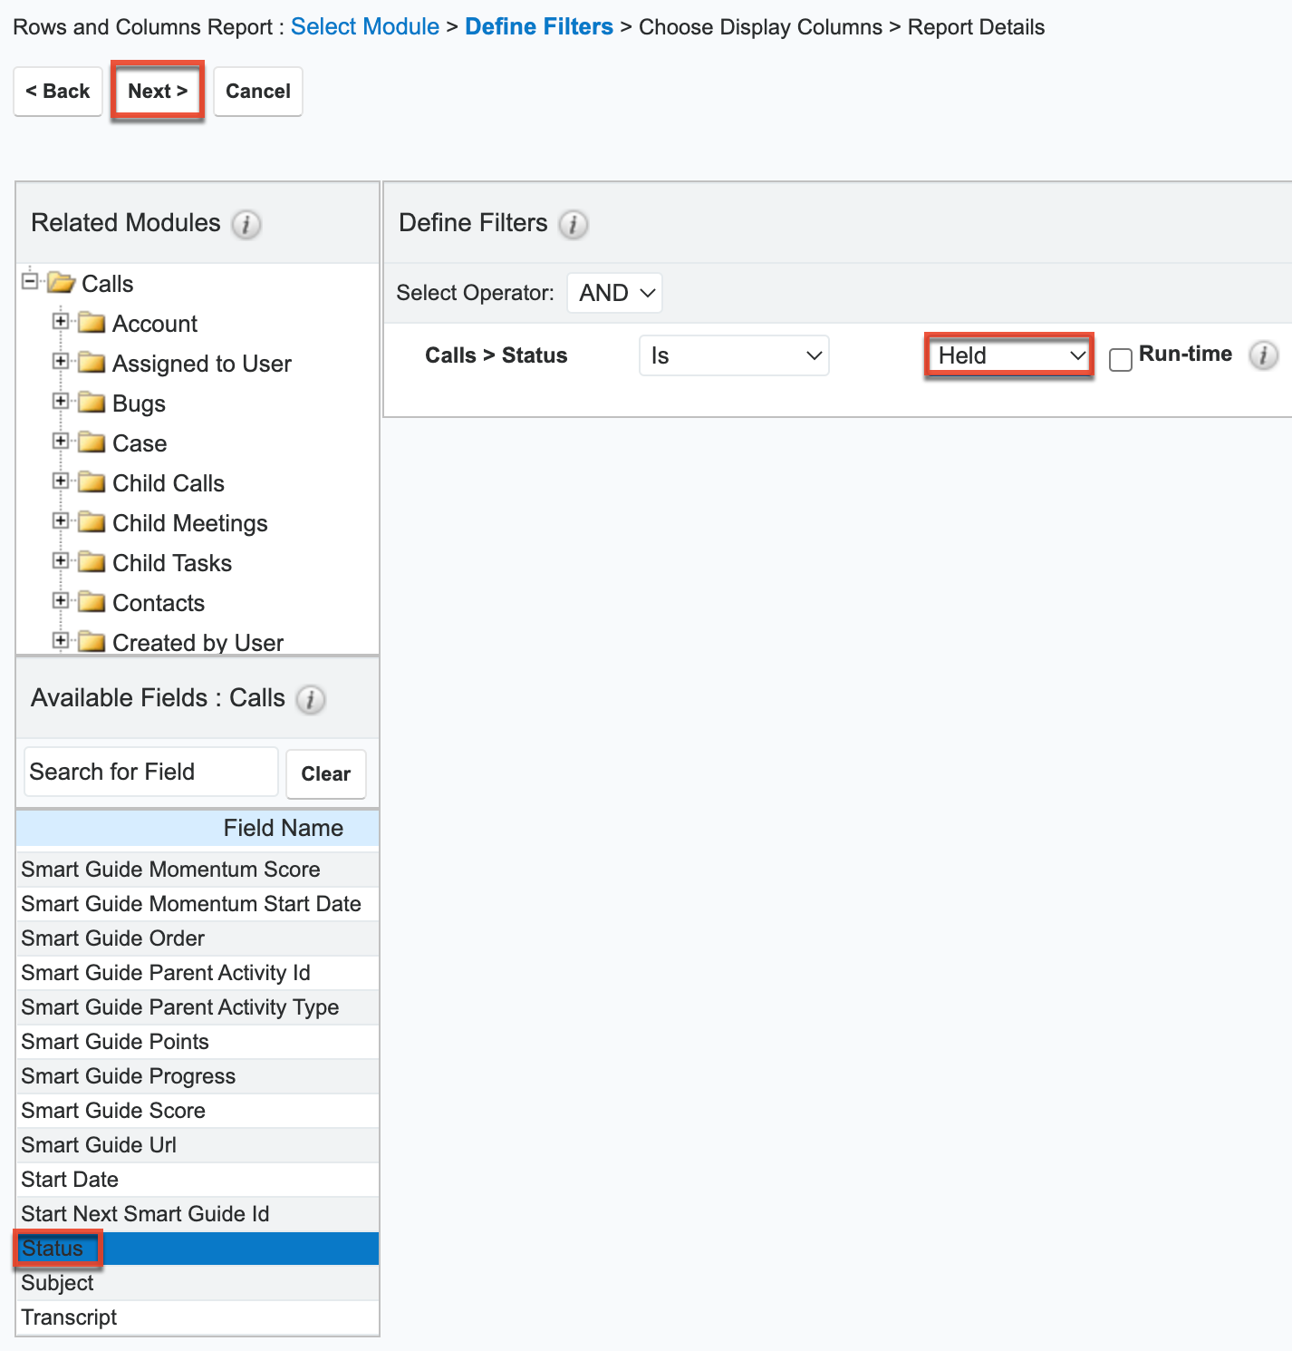
Task: Click the Account folder icon
Action: (92, 322)
